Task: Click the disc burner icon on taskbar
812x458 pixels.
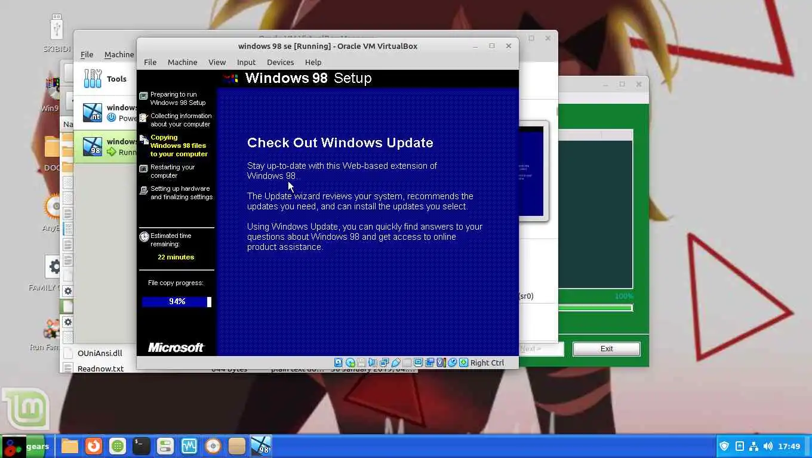Action: 213,446
